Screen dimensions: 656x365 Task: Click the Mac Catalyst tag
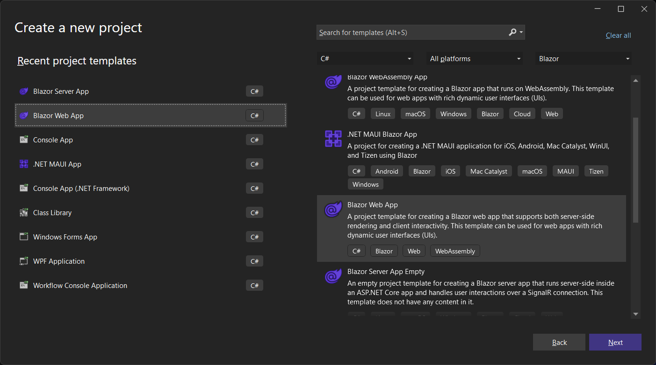pos(489,171)
